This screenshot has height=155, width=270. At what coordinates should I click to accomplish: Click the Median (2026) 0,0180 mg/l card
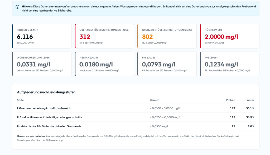pyautogui.click(x=104, y=64)
